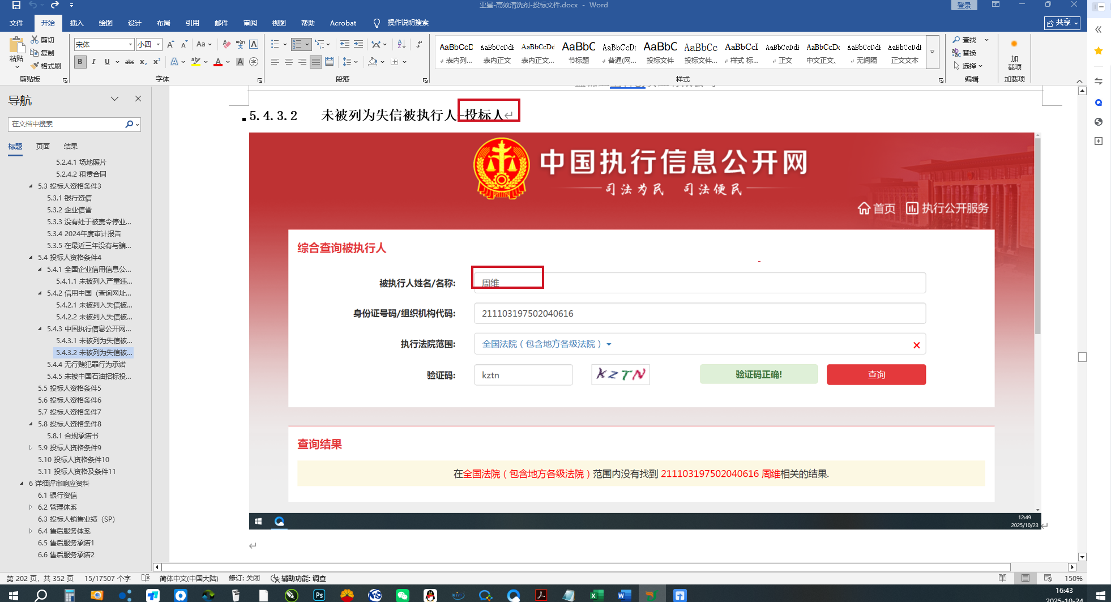Toggle justified paragraph alignment
Screen dimensions: 1111x602
pyautogui.click(x=316, y=62)
